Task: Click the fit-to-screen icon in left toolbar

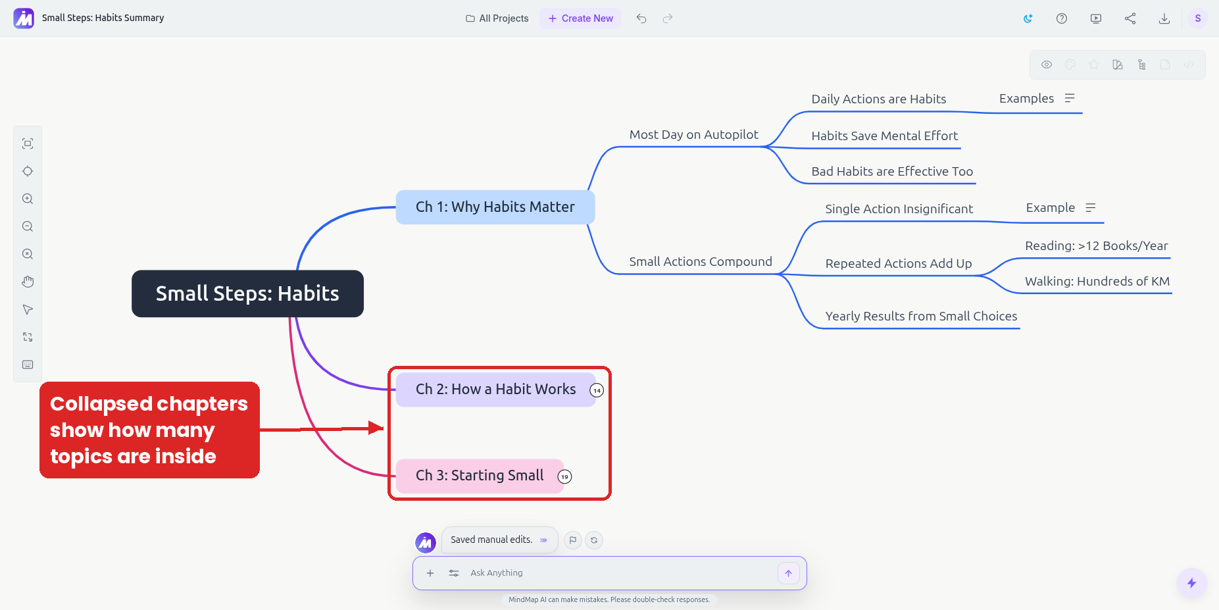Action: pyautogui.click(x=28, y=143)
